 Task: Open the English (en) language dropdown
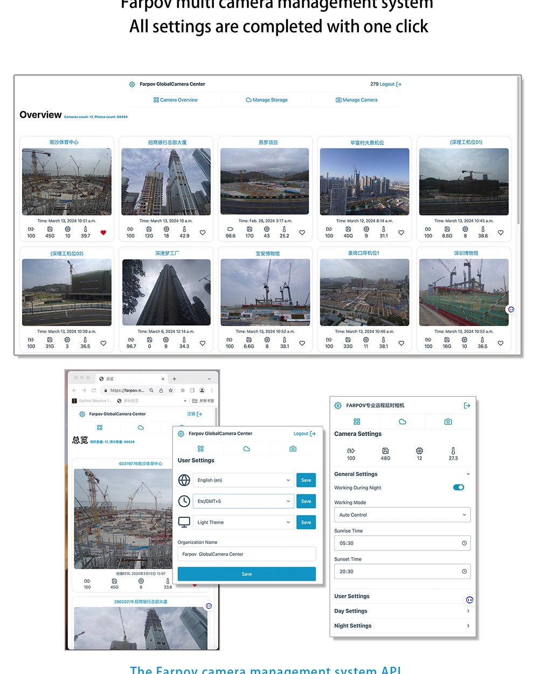pos(244,480)
